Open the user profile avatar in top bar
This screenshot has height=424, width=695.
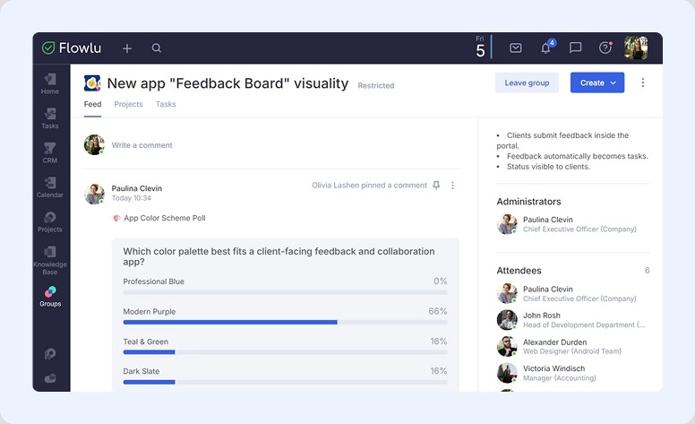636,48
